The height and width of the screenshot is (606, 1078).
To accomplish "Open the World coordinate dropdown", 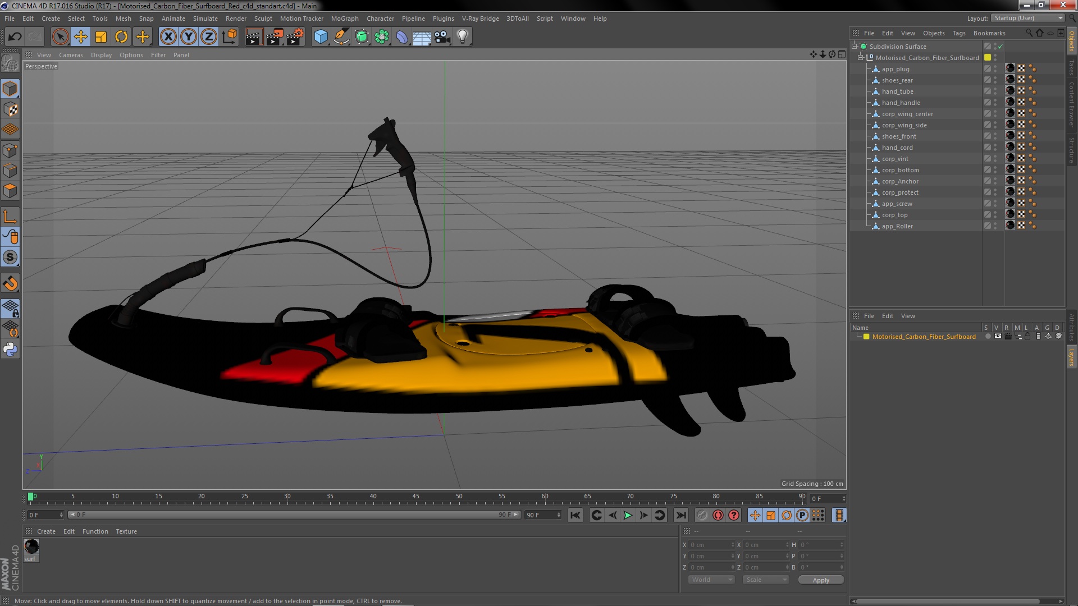I will click(711, 580).
